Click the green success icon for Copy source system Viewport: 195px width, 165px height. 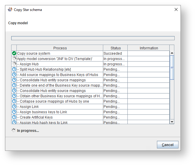click(x=14, y=54)
